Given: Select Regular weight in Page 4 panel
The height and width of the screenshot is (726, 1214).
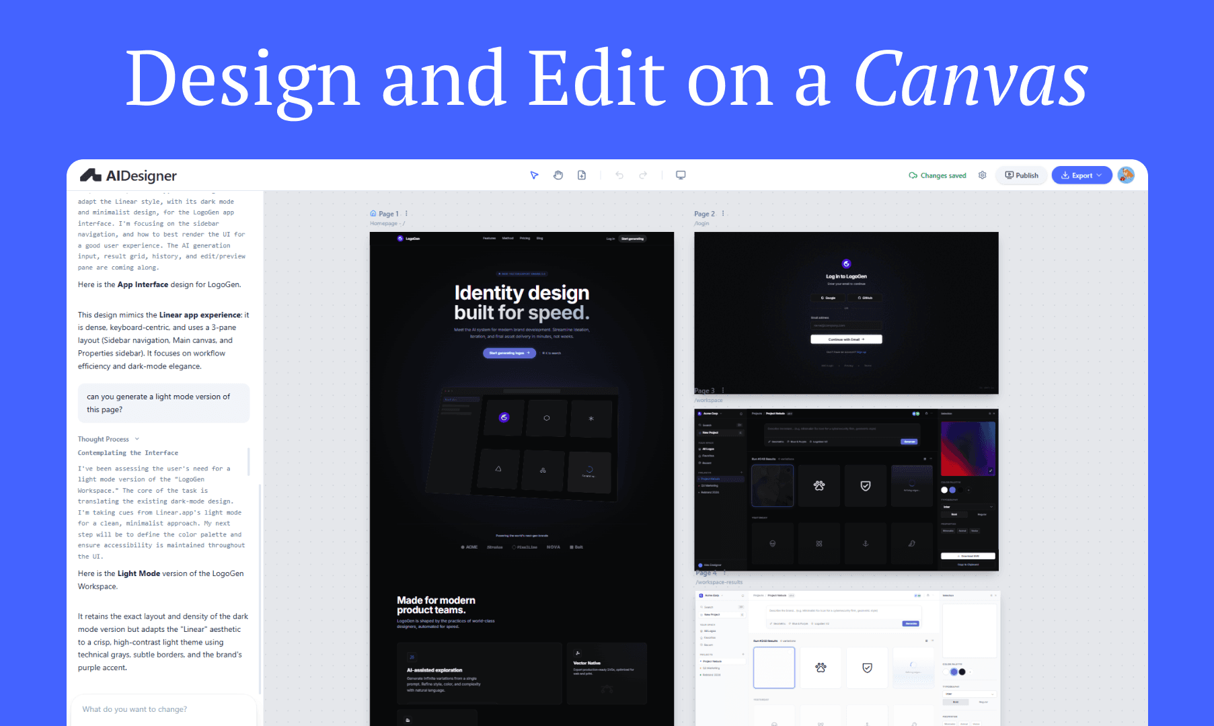Looking at the screenshot, I should [x=983, y=702].
